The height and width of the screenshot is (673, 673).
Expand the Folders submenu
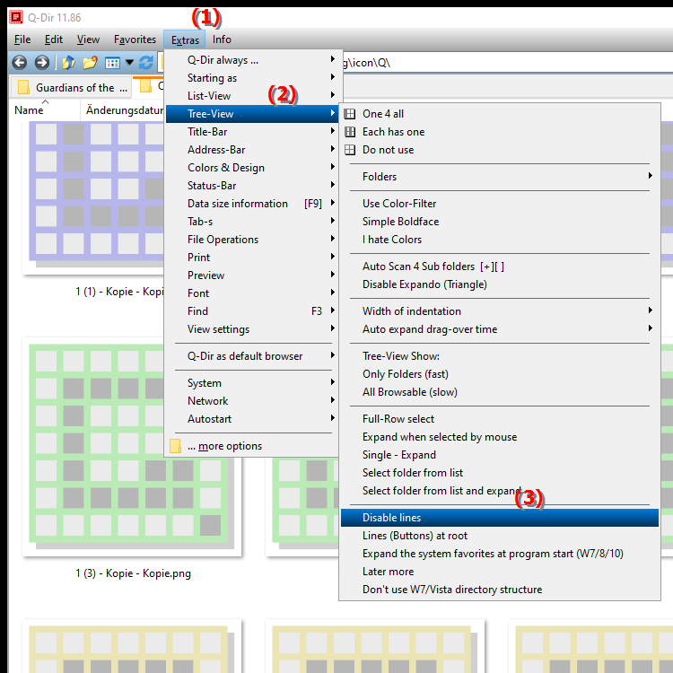[x=500, y=177]
